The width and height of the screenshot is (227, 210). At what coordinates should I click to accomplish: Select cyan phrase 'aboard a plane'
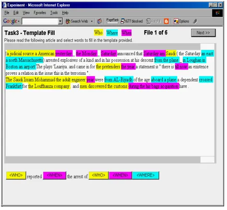click(x=164, y=80)
